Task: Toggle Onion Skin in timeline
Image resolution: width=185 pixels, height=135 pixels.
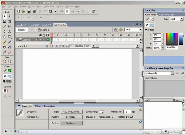Action: 56,46
